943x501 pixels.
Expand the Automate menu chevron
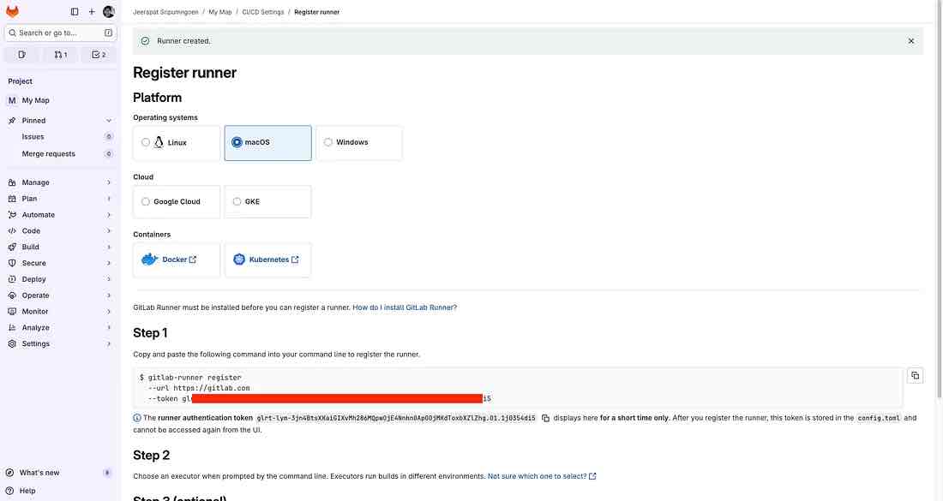coord(109,215)
